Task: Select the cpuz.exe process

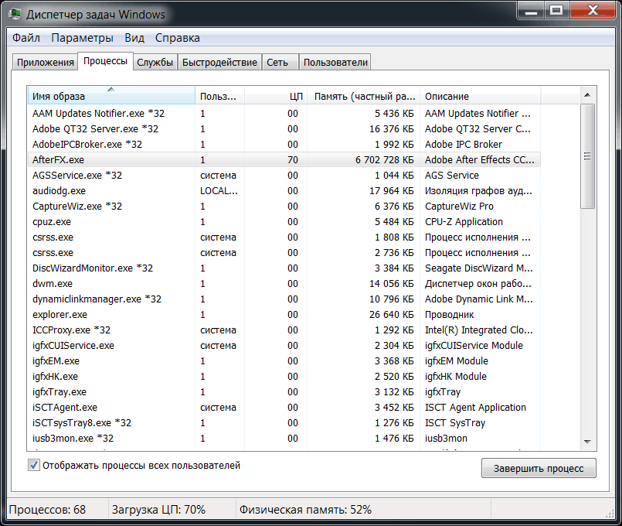Action: (x=284, y=221)
